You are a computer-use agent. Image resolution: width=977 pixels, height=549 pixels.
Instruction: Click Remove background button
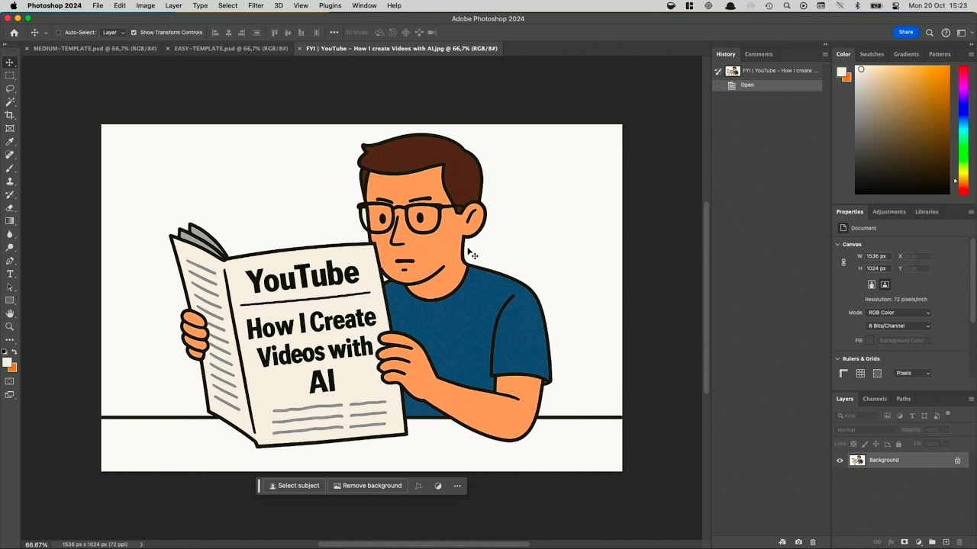point(367,486)
